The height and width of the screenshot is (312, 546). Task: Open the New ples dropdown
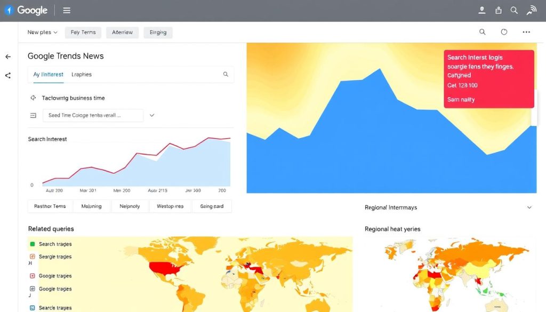[42, 32]
